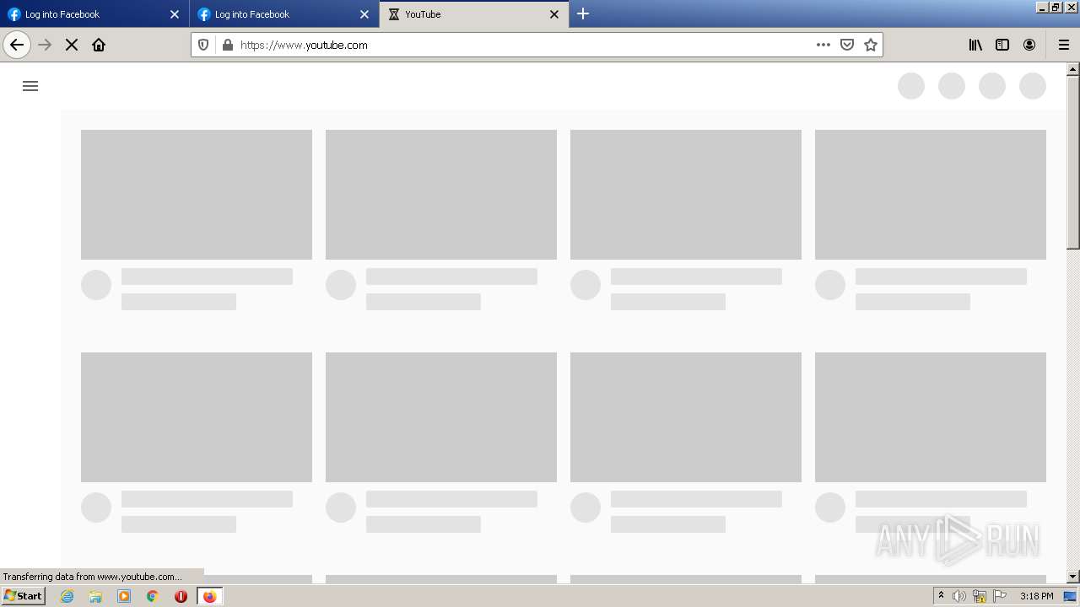The image size is (1080, 607).
Task: Close the YouTube tab
Action: click(x=554, y=14)
